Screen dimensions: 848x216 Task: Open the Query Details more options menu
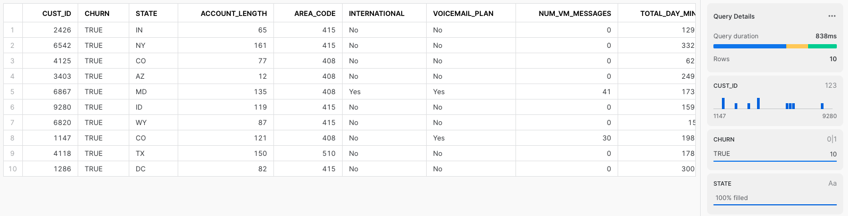(832, 16)
